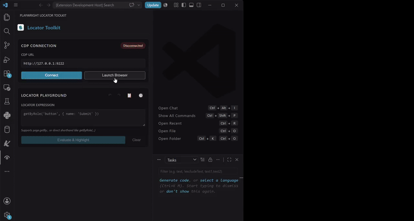Click the Show All Commands text
414x221 pixels.
pyautogui.click(x=177, y=116)
